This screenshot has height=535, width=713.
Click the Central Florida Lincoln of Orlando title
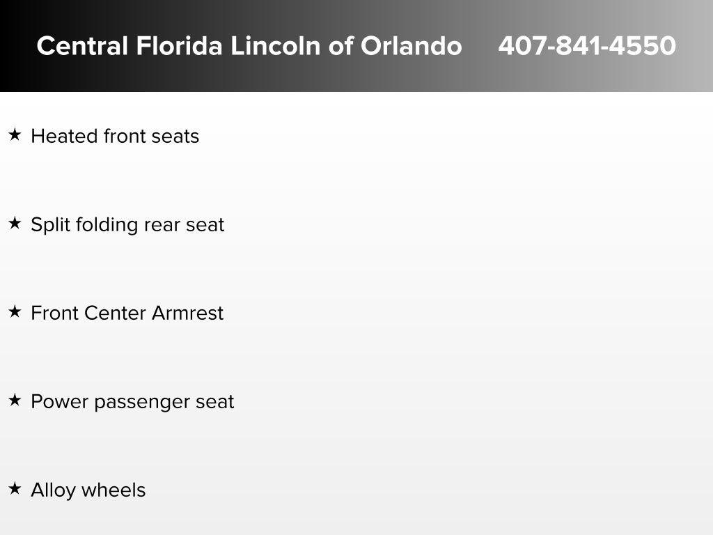[x=249, y=46]
